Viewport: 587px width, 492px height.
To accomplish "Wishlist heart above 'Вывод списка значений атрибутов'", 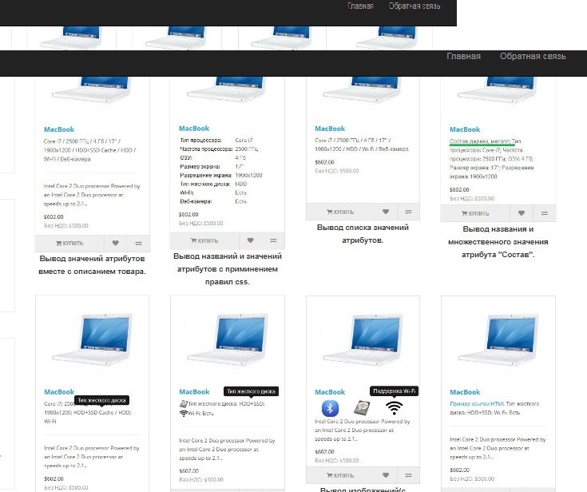I will (x=386, y=212).
